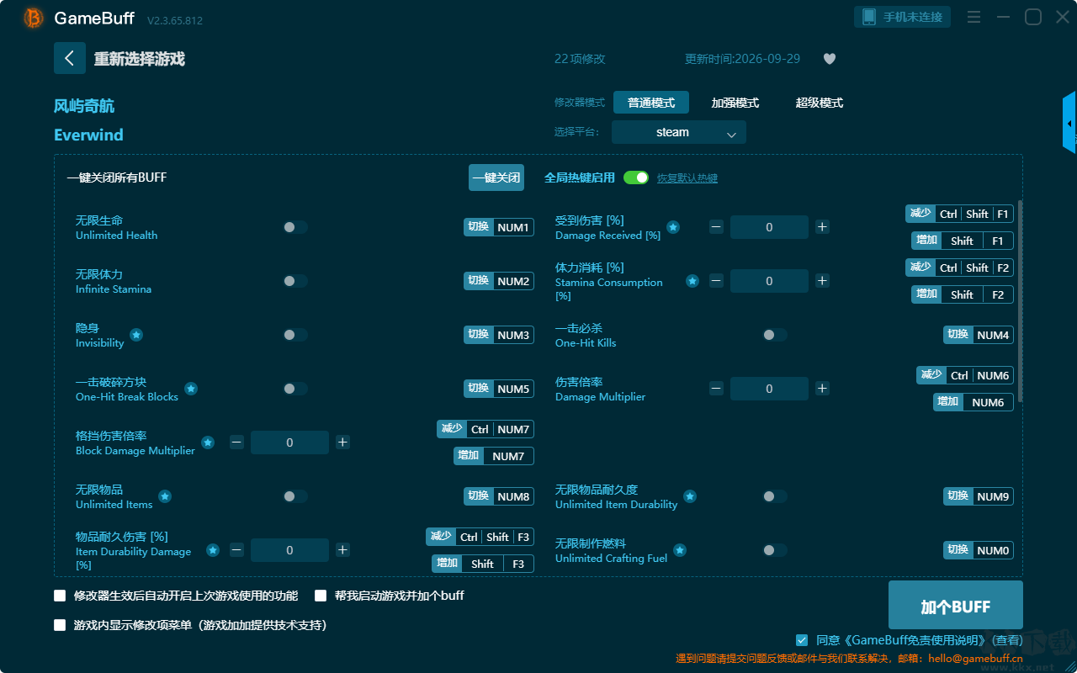Expand the side panel arrow tab
The width and height of the screenshot is (1077, 673).
click(x=1069, y=123)
